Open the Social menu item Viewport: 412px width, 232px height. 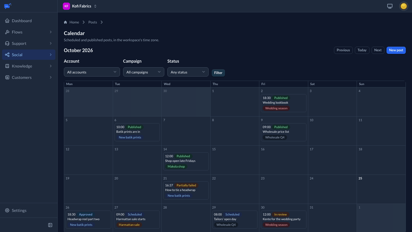point(29,55)
